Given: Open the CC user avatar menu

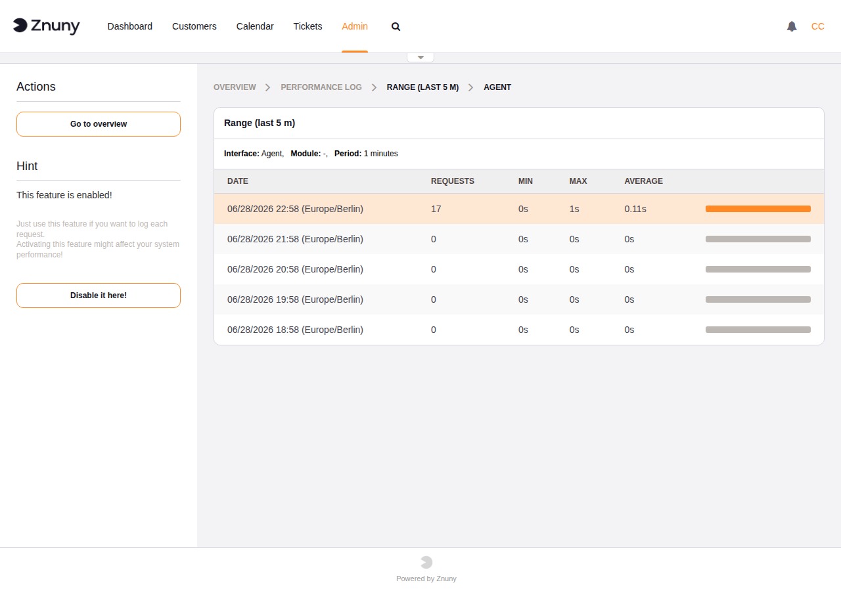Looking at the screenshot, I should click(x=818, y=26).
